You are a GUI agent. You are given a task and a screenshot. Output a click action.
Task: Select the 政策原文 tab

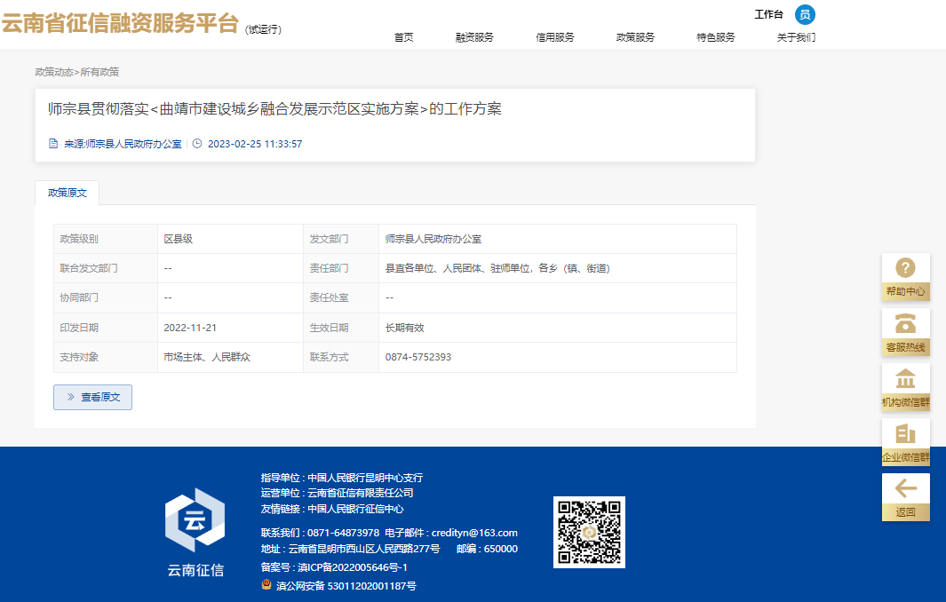[68, 193]
